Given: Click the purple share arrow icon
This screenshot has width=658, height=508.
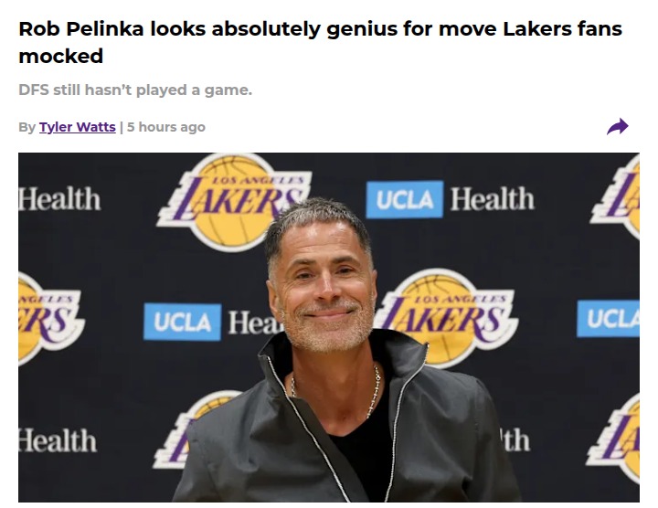Looking at the screenshot, I should 618,127.
